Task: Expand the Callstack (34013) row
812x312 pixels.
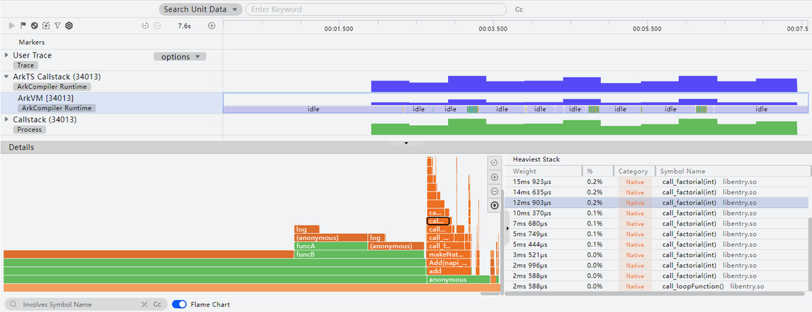Action: (7, 120)
